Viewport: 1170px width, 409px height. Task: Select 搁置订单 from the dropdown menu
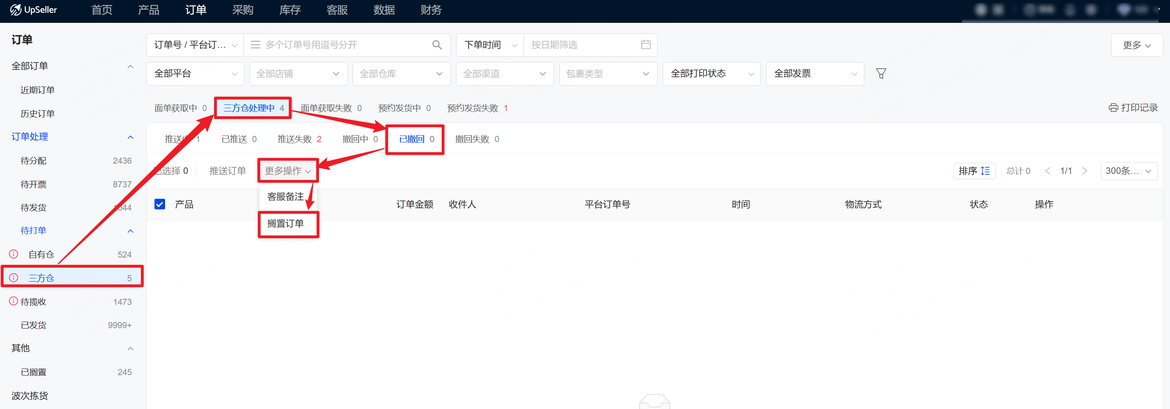pos(286,224)
